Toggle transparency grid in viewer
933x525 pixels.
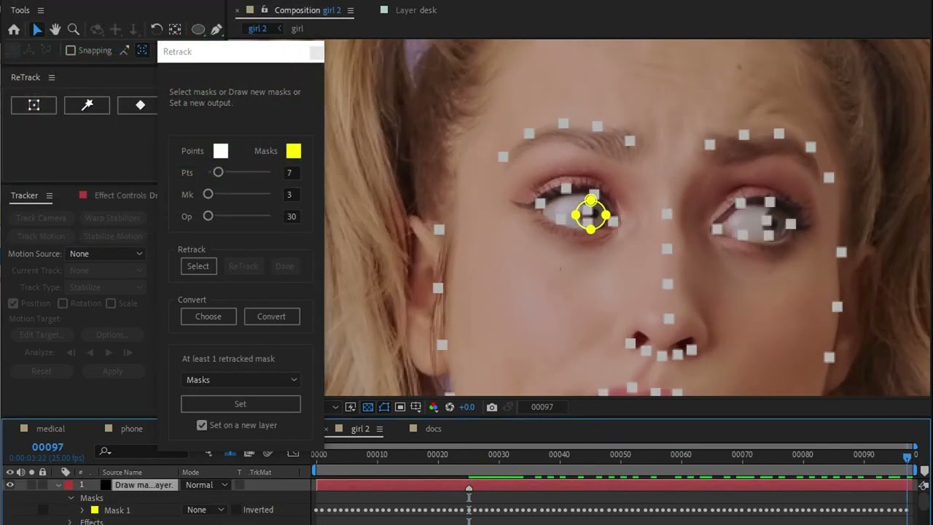[368, 407]
